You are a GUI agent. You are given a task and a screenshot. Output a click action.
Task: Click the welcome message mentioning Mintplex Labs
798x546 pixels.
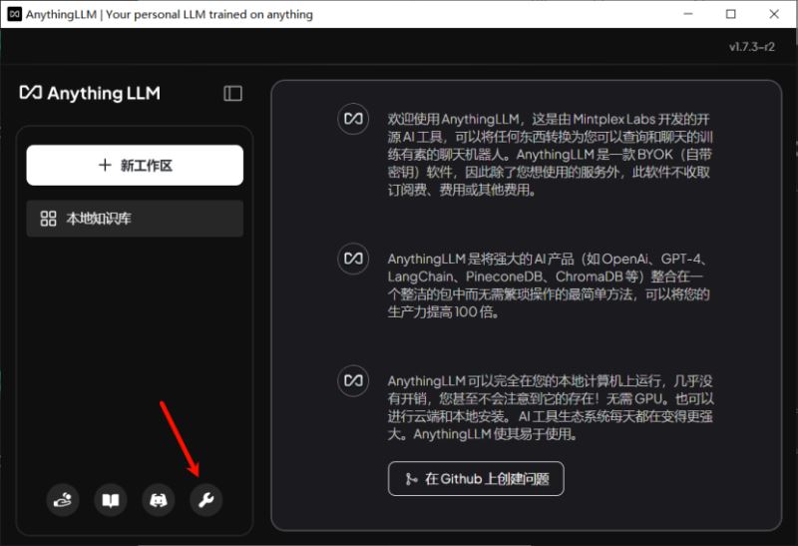tap(551, 155)
